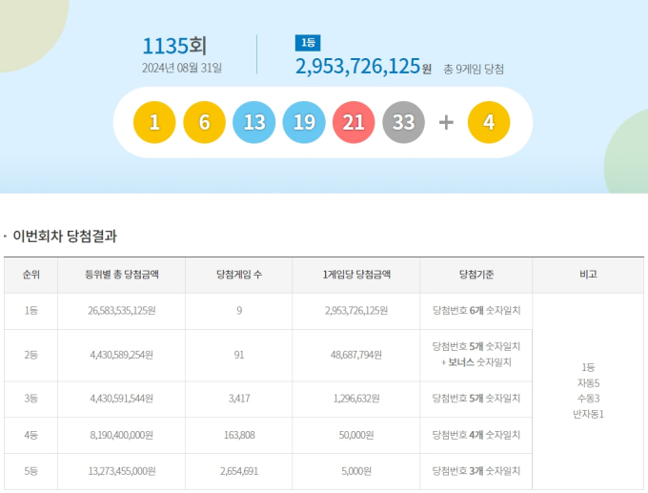Image resolution: width=648 pixels, height=493 pixels.
Task: Click the 수동3 note in 비고
Action: coord(588,399)
